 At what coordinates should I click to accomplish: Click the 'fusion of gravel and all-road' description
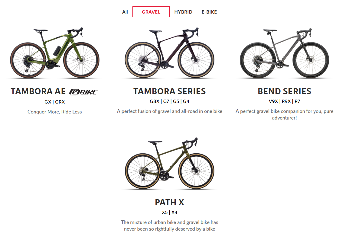pyautogui.click(x=169, y=111)
